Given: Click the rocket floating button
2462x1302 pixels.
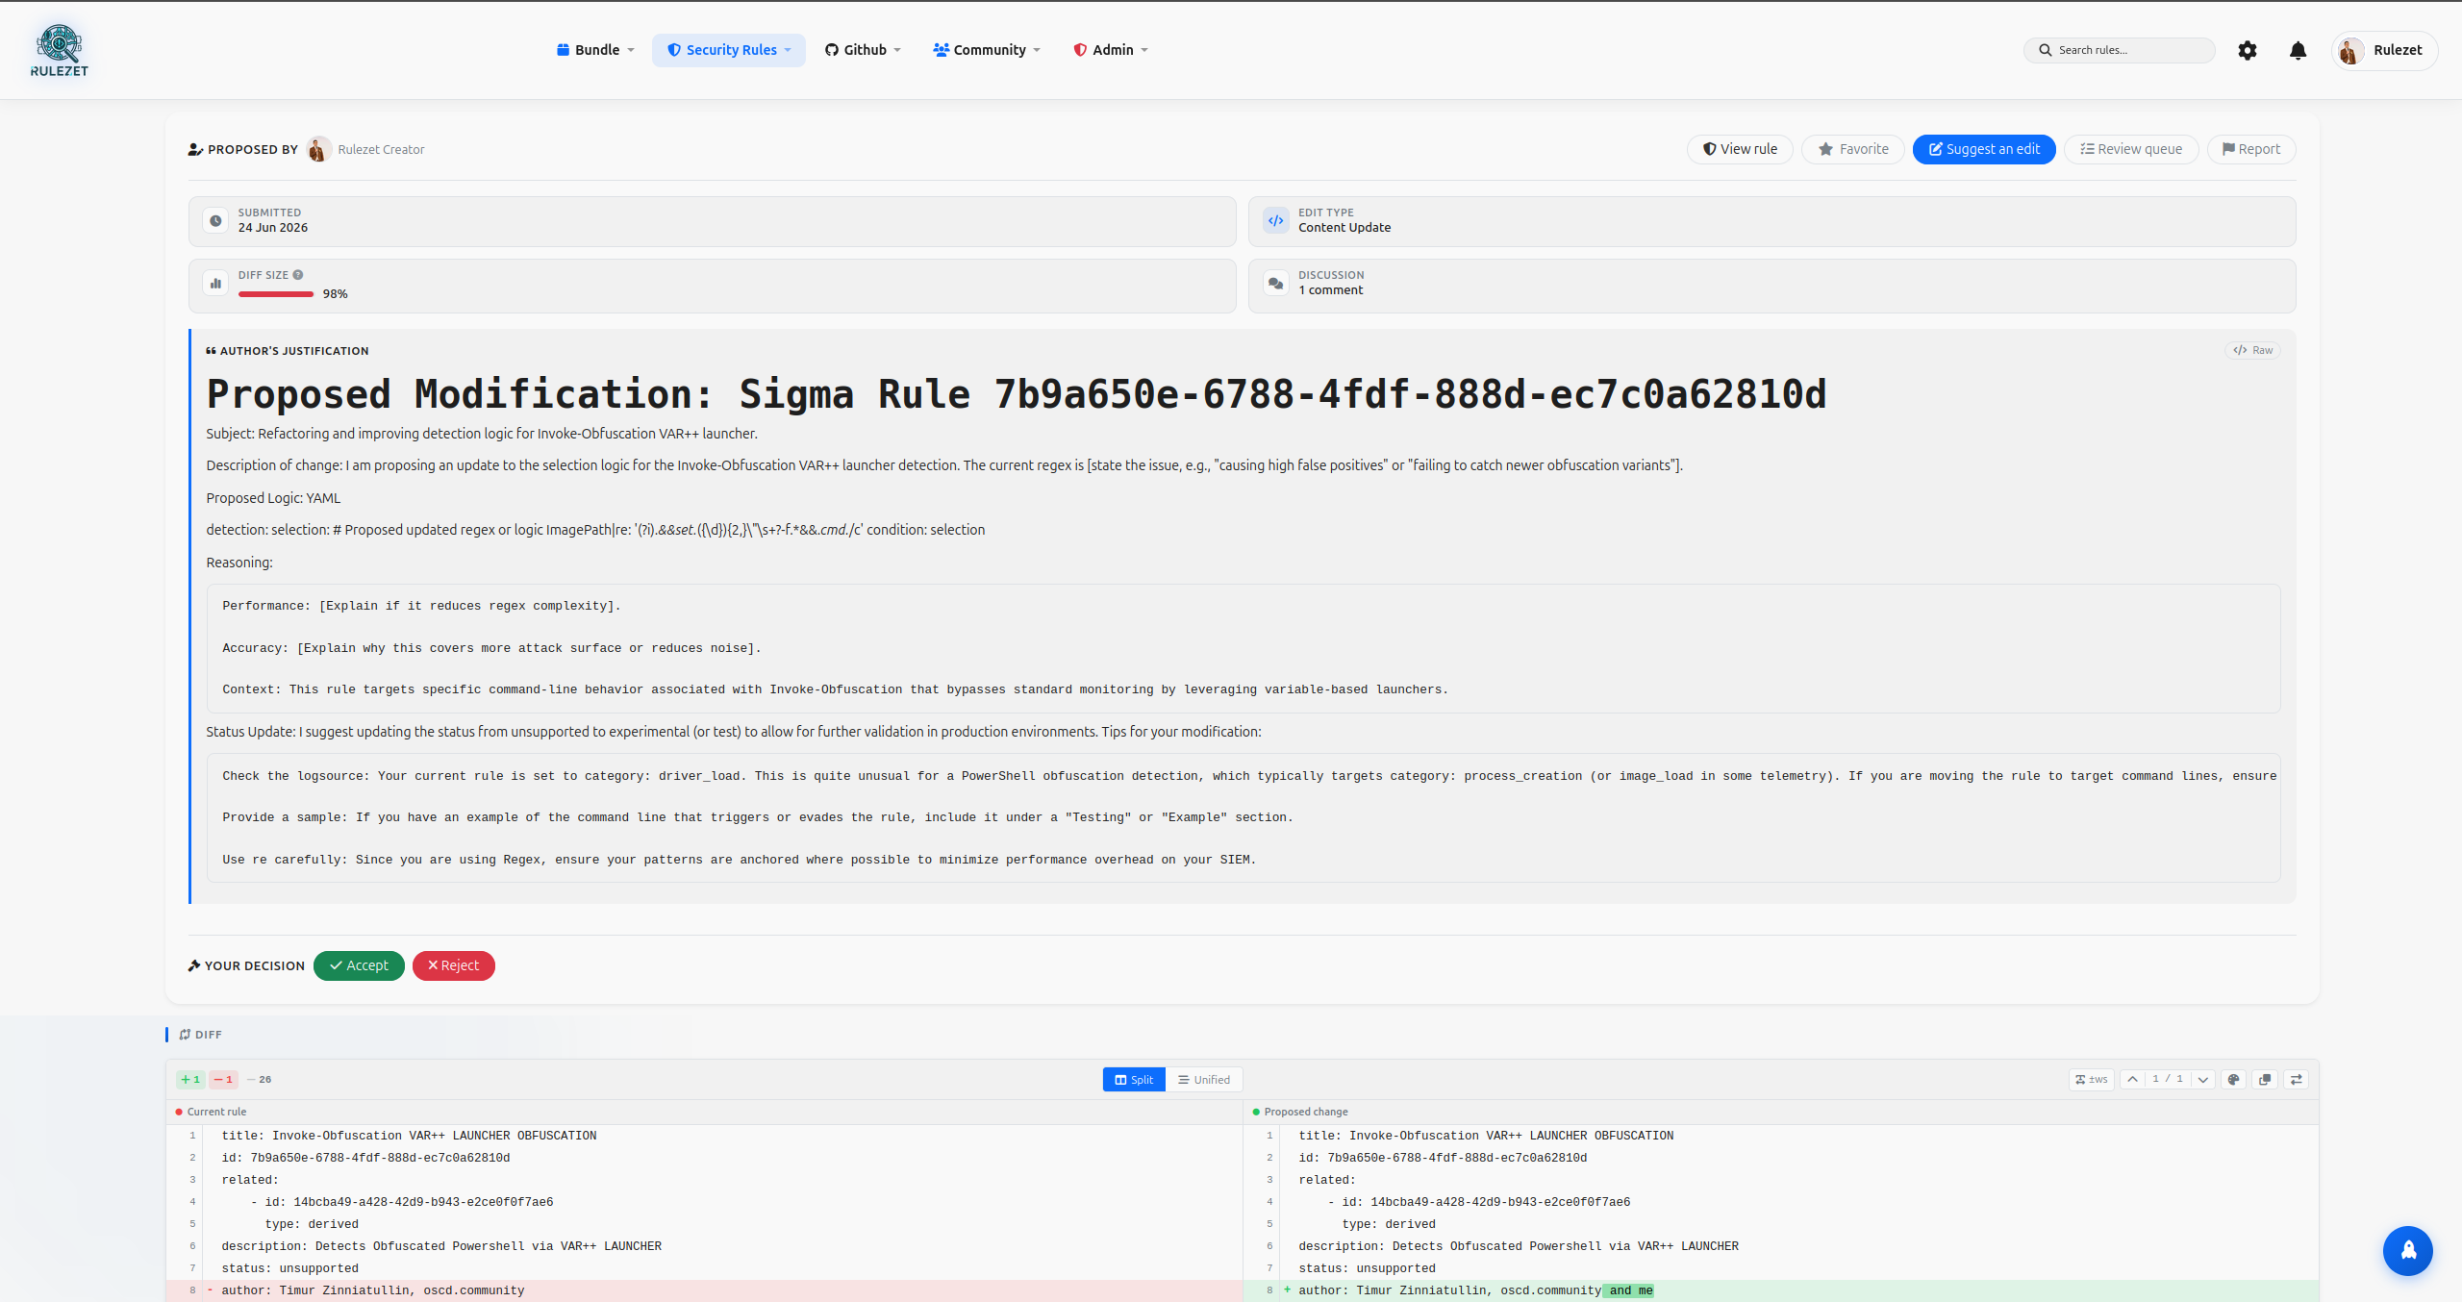Looking at the screenshot, I should point(2407,1250).
